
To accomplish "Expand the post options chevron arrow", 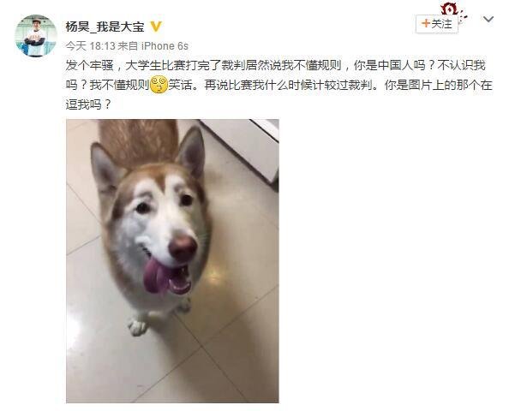I will pos(488,20).
